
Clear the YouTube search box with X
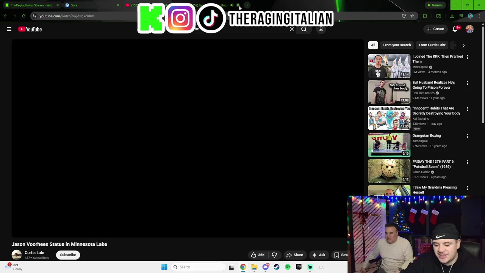(292, 29)
